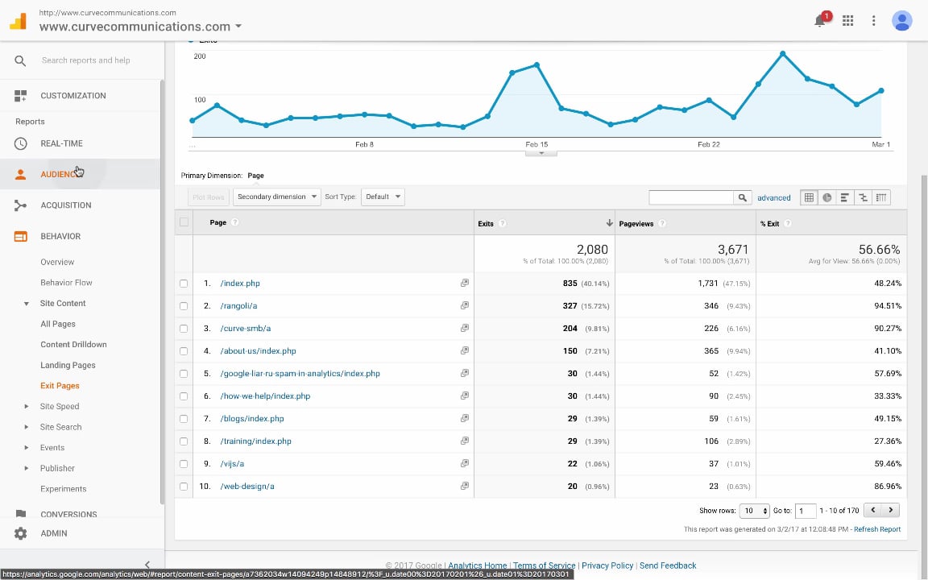Click the Google Analytics logo

coord(19,21)
